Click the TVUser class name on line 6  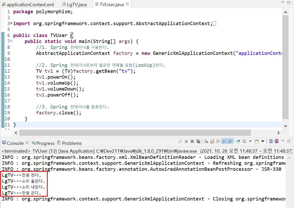(59, 35)
